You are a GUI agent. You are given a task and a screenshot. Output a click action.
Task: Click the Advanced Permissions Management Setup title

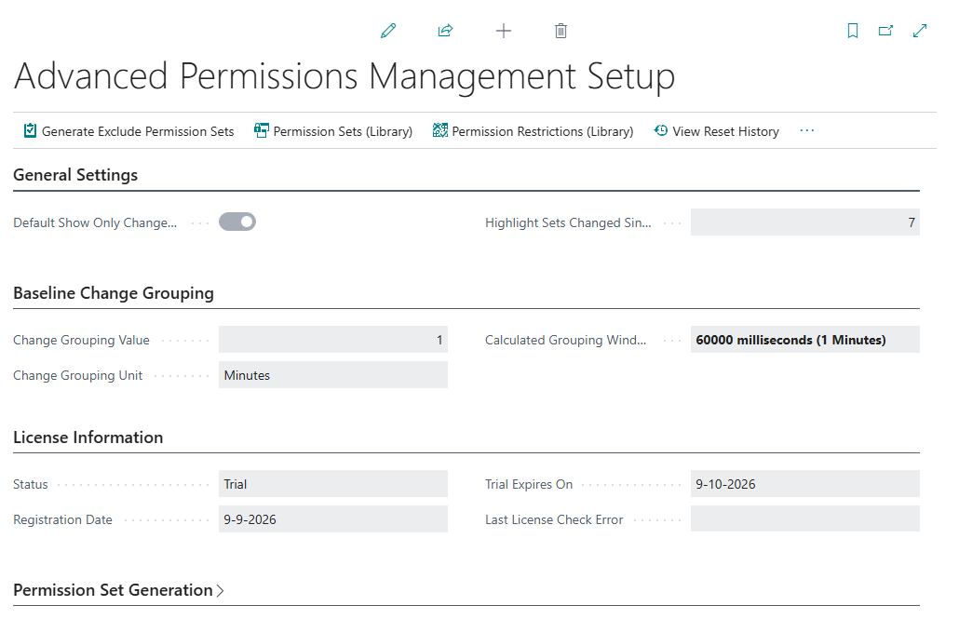pyautogui.click(x=344, y=76)
